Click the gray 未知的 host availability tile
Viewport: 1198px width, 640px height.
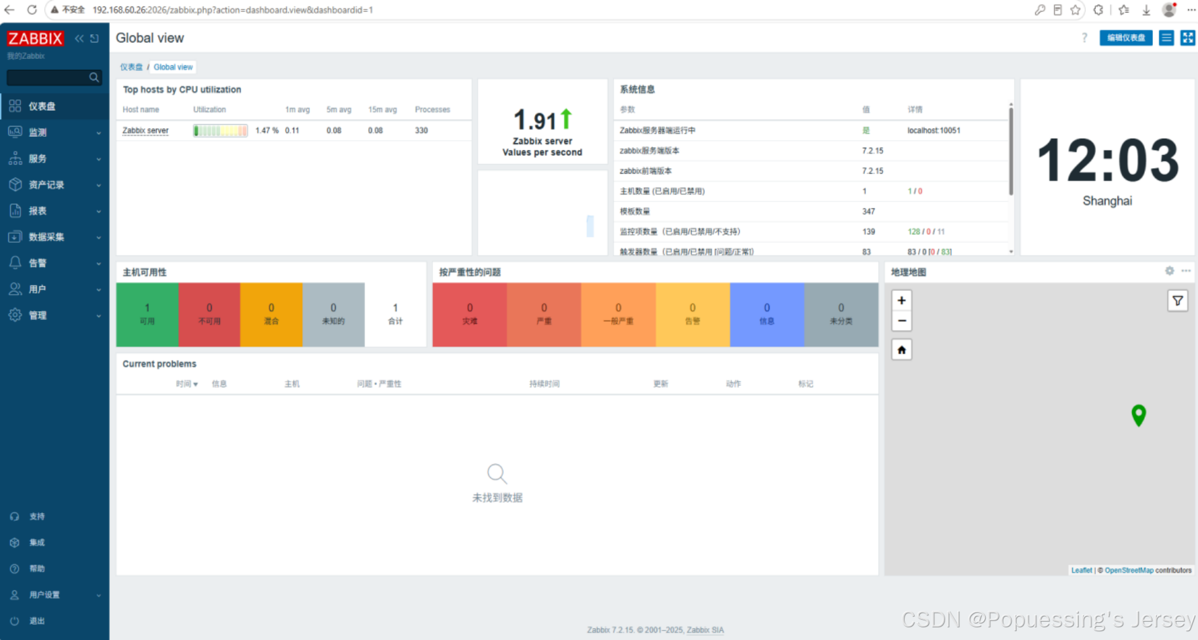[333, 314]
